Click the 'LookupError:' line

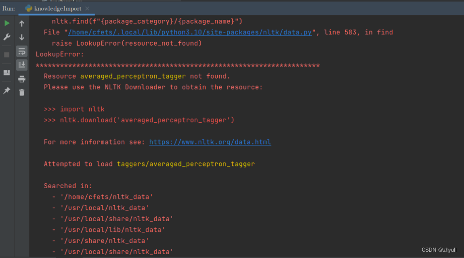pyautogui.click(x=60, y=54)
